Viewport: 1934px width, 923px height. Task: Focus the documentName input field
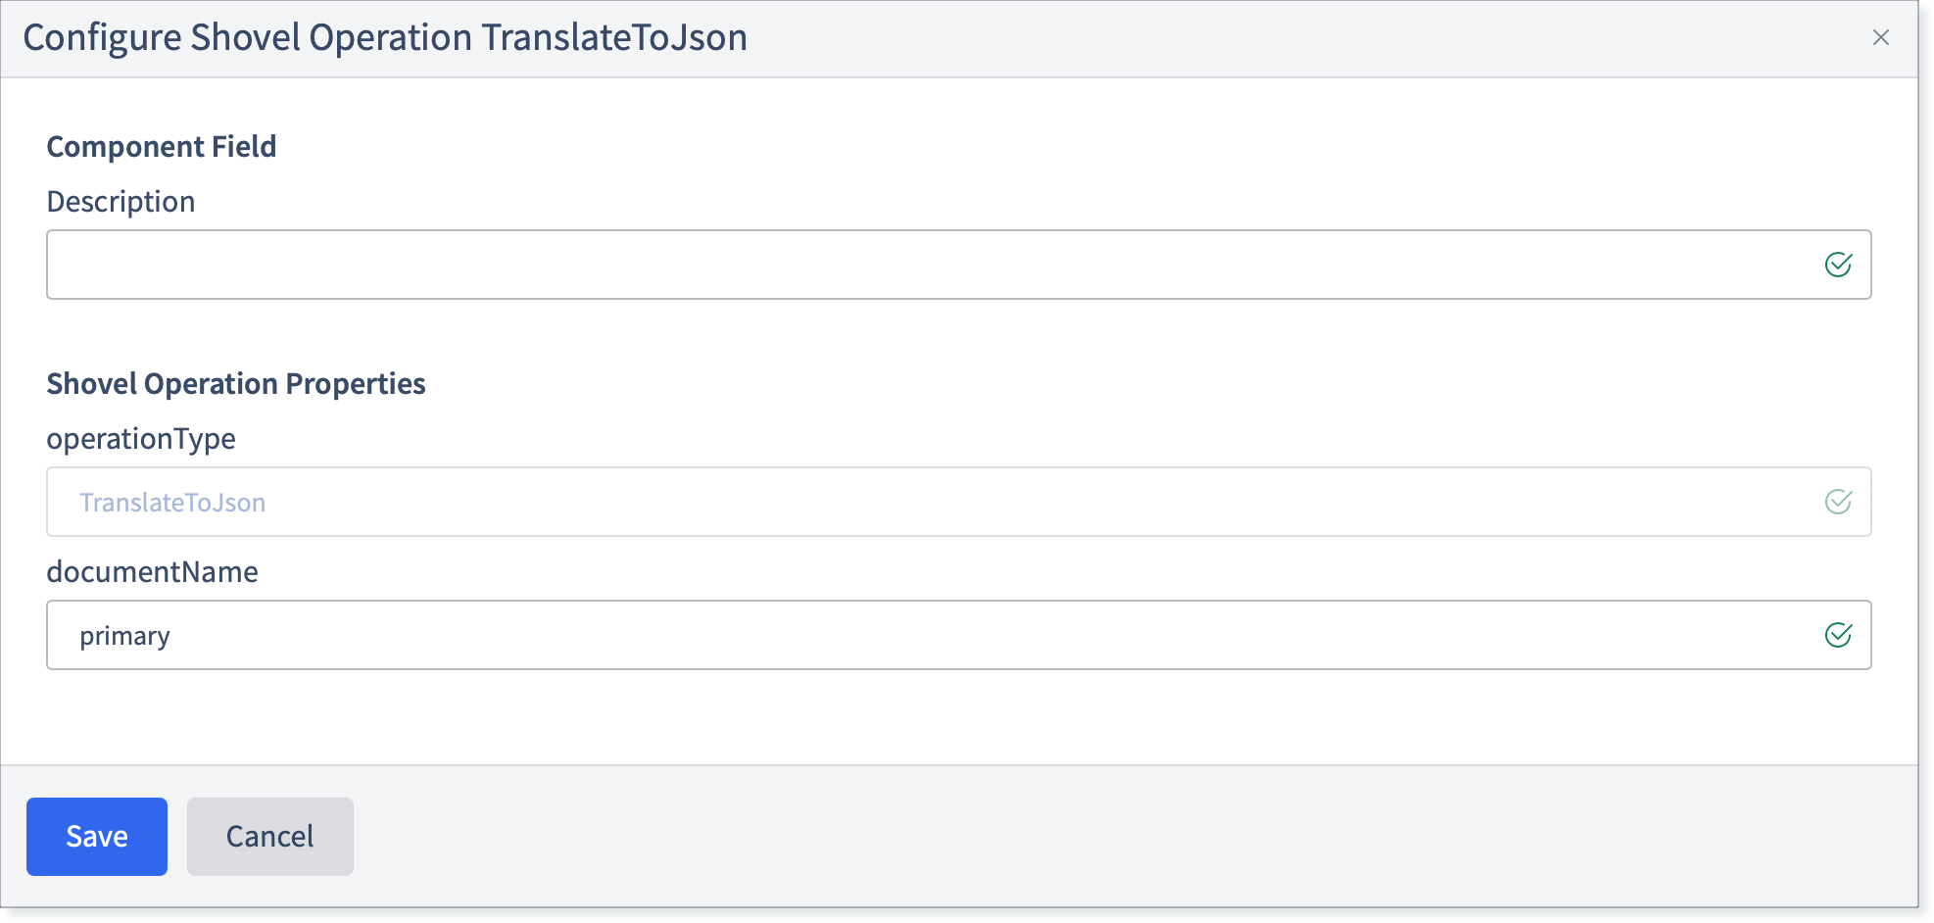[x=958, y=635]
